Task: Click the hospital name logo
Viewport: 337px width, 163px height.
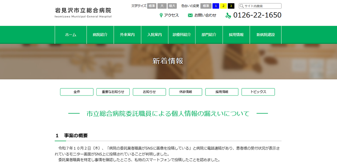Action: point(83,12)
